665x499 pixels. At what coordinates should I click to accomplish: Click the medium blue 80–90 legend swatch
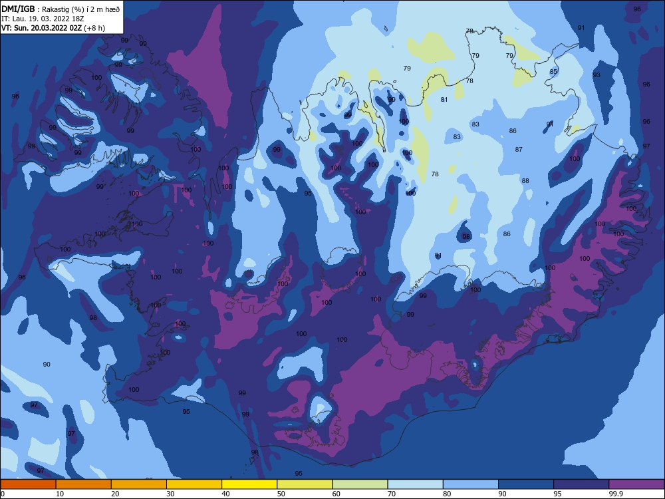tap(471, 484)
